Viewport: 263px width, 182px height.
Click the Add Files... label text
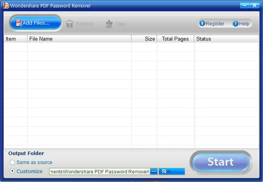pyautogui.click(x=36, y=23)
